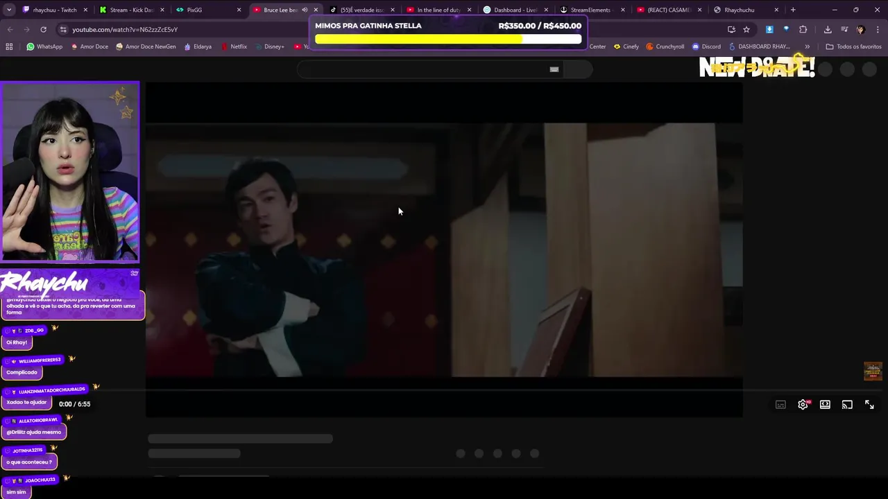Click the keyboard icon in YouTube search
Screen dimensions: 888x499
pos(554,69)
